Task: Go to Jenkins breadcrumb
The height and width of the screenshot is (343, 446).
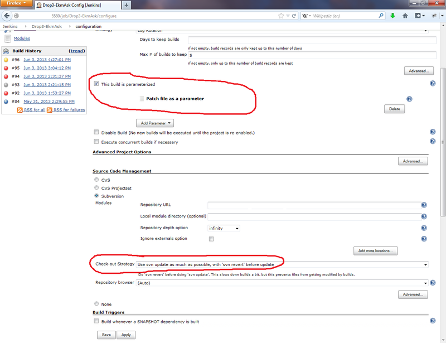Action: [x=10, y=26]
